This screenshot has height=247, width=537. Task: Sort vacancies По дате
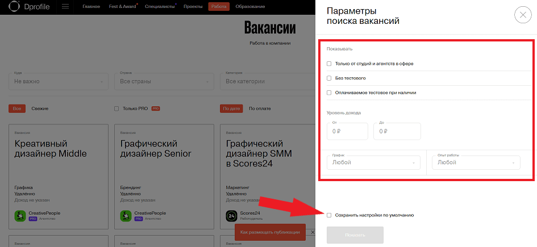point(231,108)
